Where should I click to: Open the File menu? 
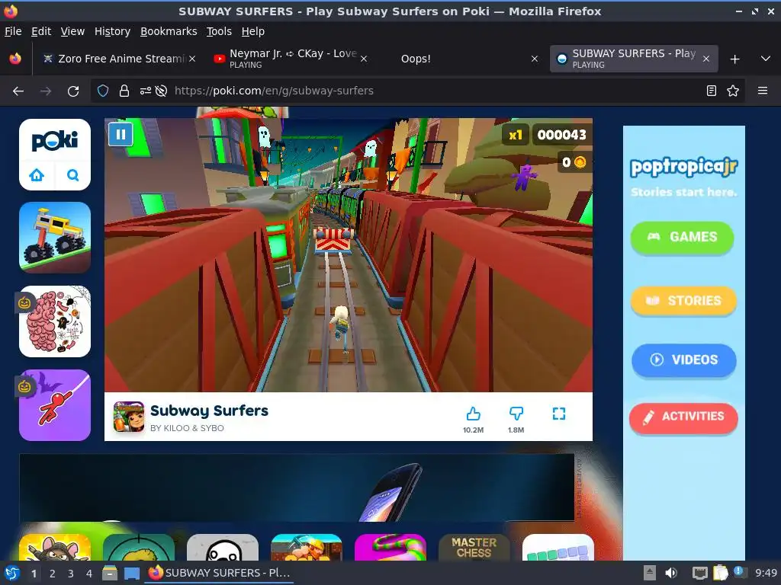pyautogui.click(x=13, y=31)
